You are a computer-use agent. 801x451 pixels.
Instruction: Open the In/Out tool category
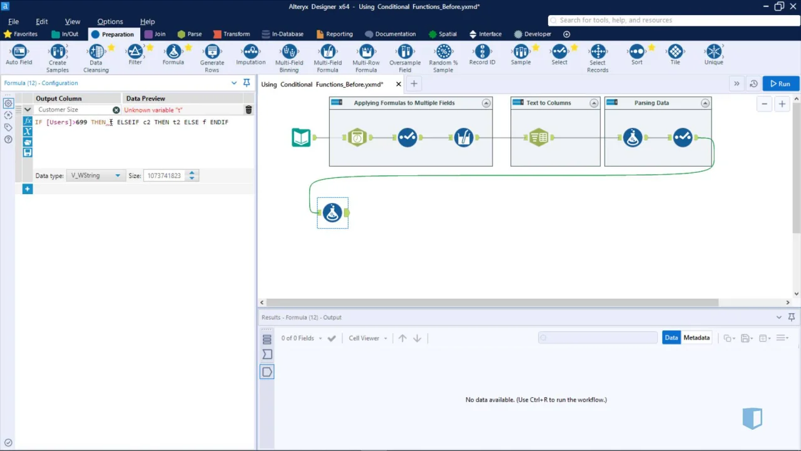[64, 34]
